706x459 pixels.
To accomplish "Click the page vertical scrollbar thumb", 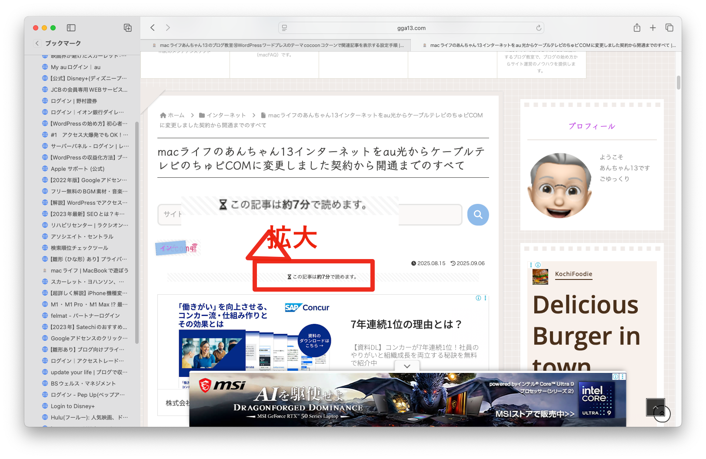I will [x=678, y=83].
